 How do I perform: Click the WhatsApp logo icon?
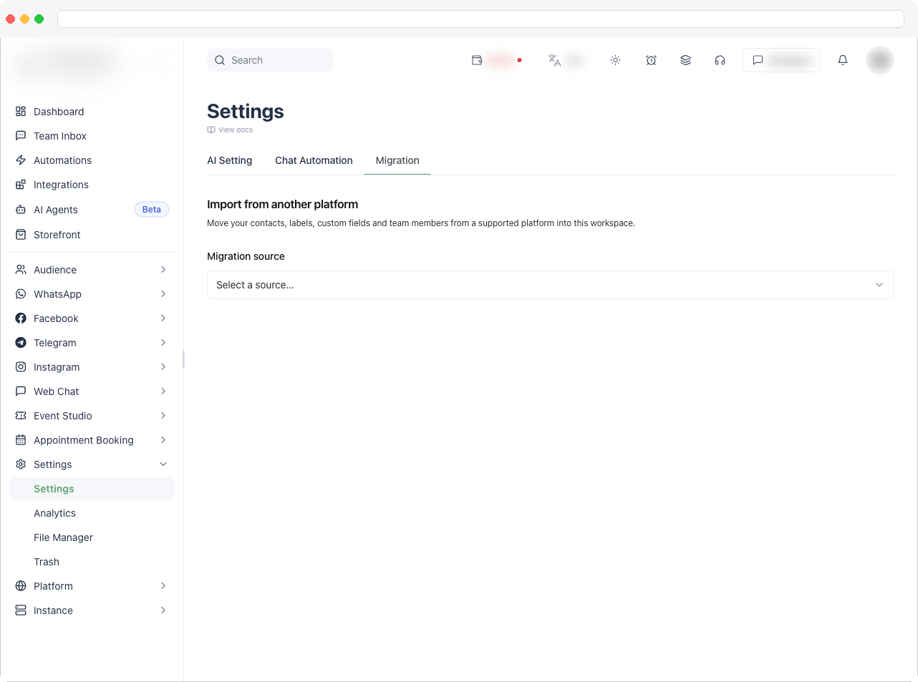(x=21, y=294)
